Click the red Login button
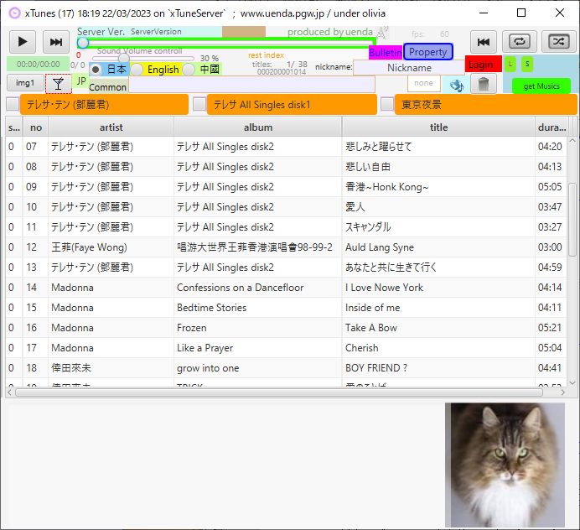Screen dimensions: 580x530 point(481,65)
